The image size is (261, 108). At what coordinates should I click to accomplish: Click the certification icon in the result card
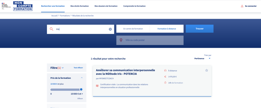(x=97, y=86)
